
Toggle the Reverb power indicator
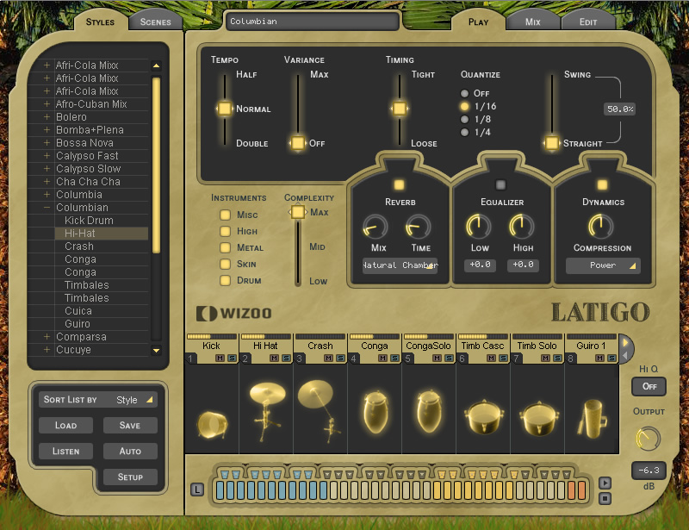point(399,184)
